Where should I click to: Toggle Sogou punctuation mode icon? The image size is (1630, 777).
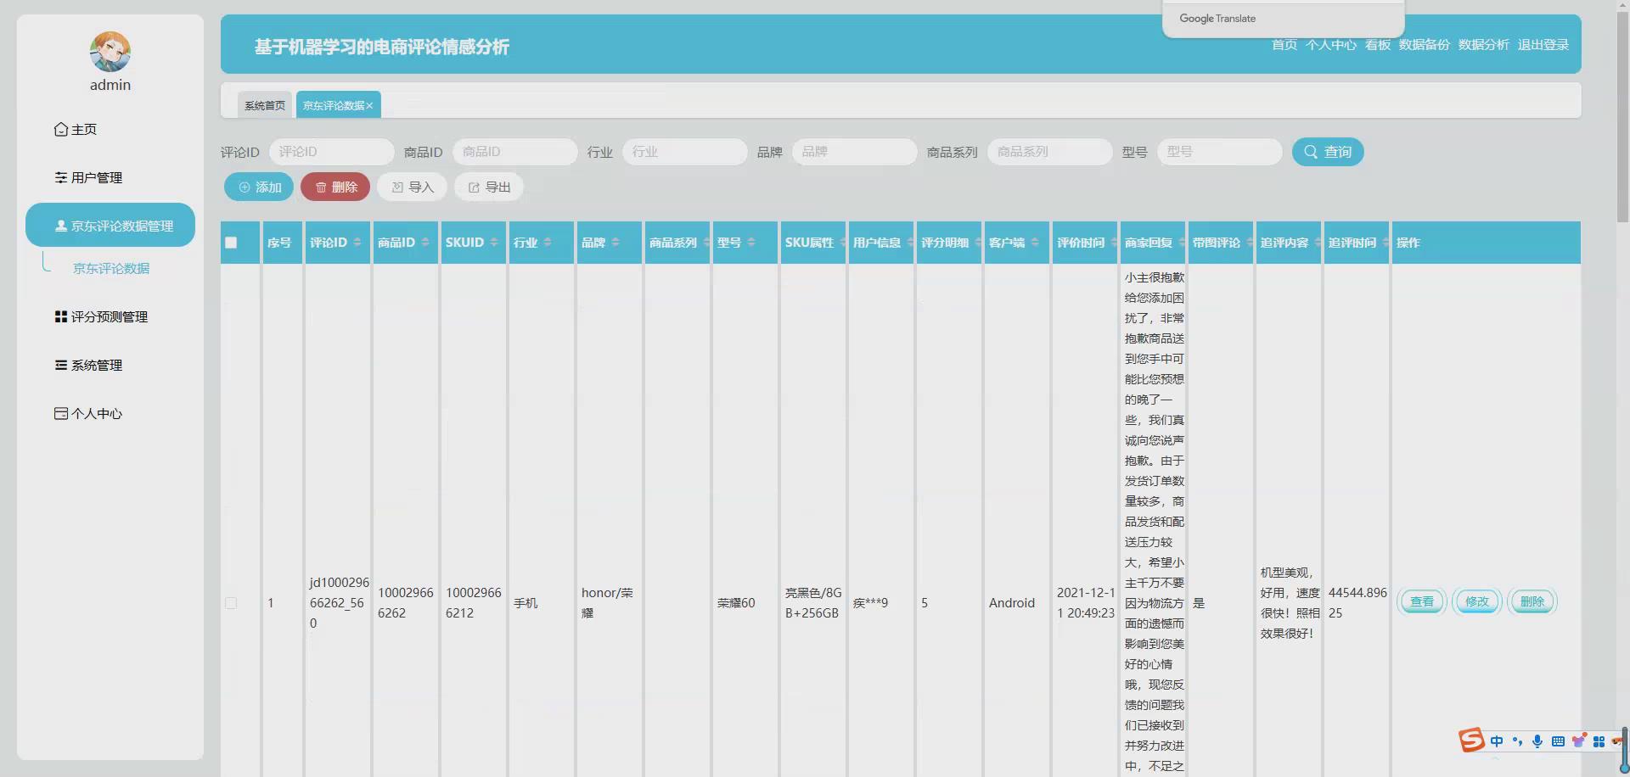coord(1517,741)
